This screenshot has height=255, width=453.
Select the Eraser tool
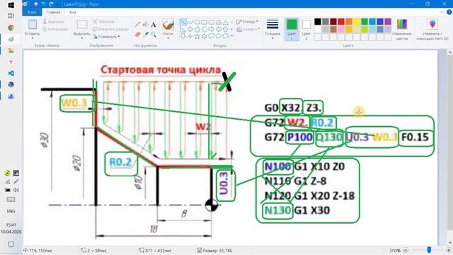click(138, 35)
